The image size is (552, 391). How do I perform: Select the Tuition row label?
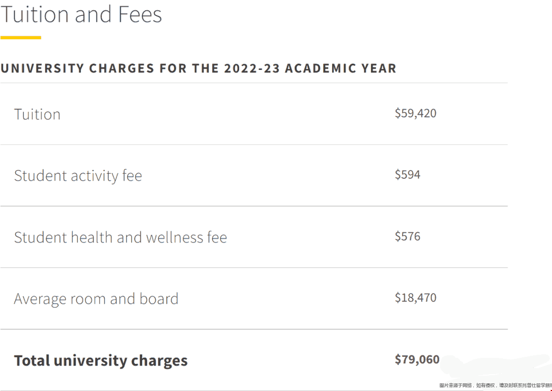[37, 114]
